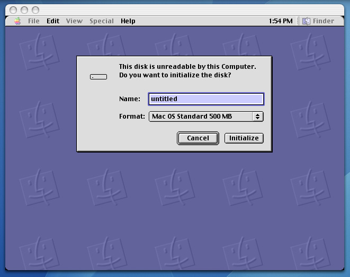Viewport: 350px width, 277px height.
Task: Open the Mac OS Standard 500 MB popup
Action: coord(201,117)
